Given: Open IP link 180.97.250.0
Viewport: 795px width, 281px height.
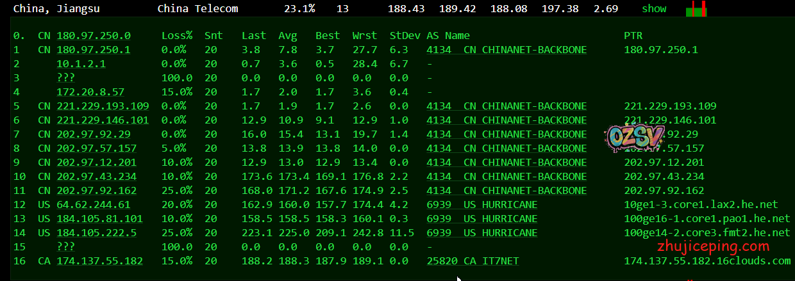Looking at the screenshot, I should coord(94,36).
